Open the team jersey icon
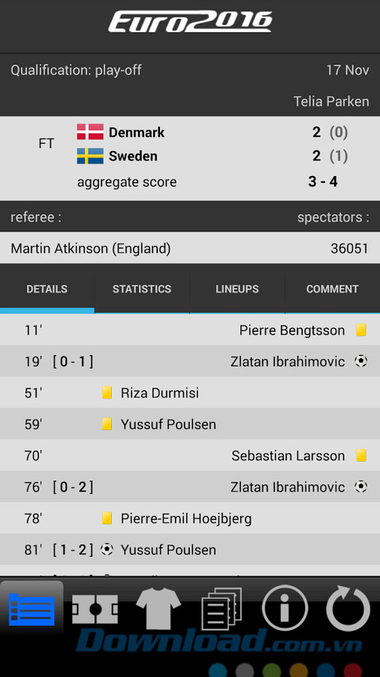The height and width of the screenshot is (677, 380). coord(158,609)
